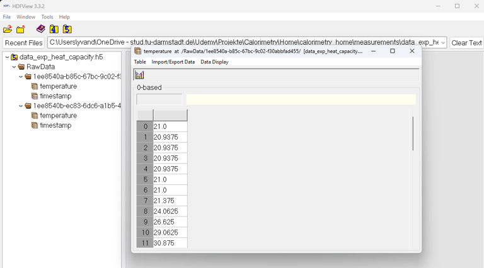The image size is (484, 268).
Task: Click cell value 30.875
Action: click(170, 243)
